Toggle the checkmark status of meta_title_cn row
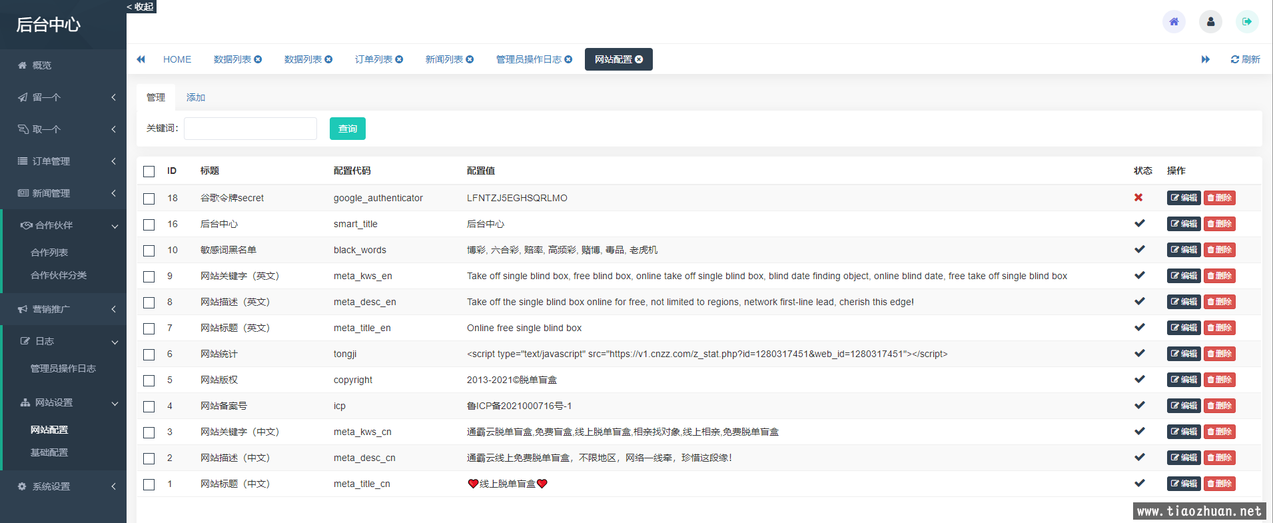Image resolution: width=1273 pixels, height=523 pixels. (1140, 483)
